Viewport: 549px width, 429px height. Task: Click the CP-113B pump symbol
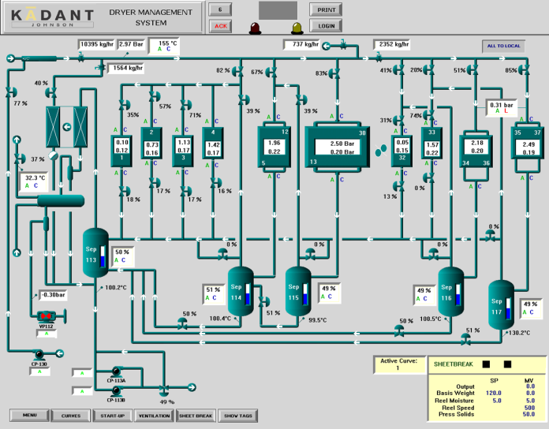[118, 390]
